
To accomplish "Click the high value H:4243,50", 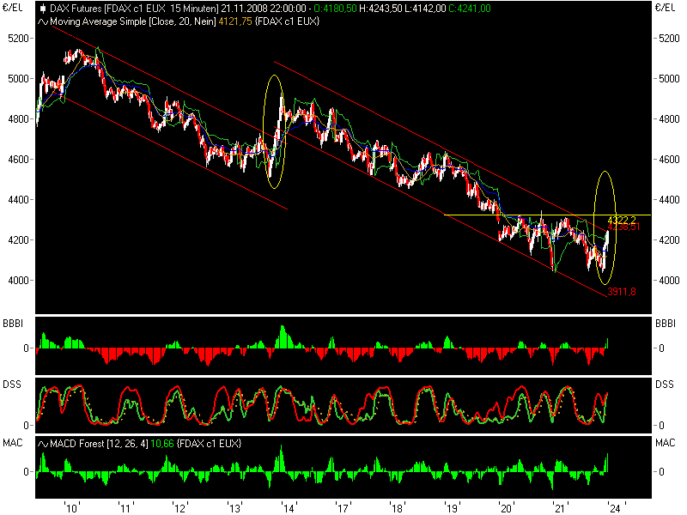I will coord(380,9).
